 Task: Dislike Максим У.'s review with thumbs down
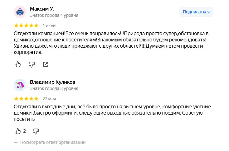click(x=32, y=64)
